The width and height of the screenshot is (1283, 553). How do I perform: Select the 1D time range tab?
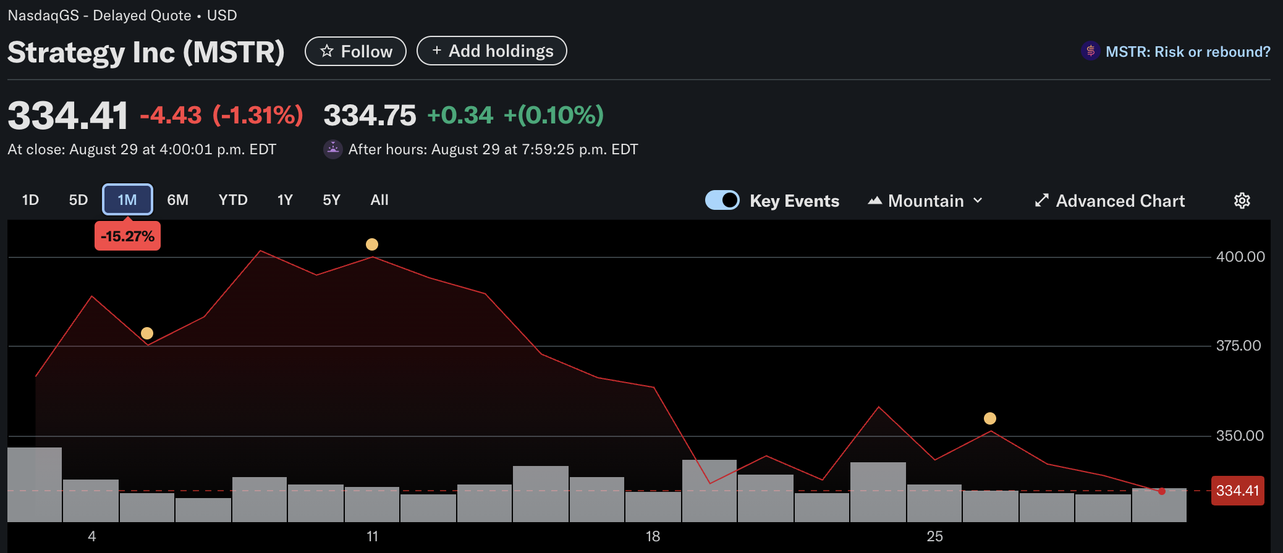point(30,200)
